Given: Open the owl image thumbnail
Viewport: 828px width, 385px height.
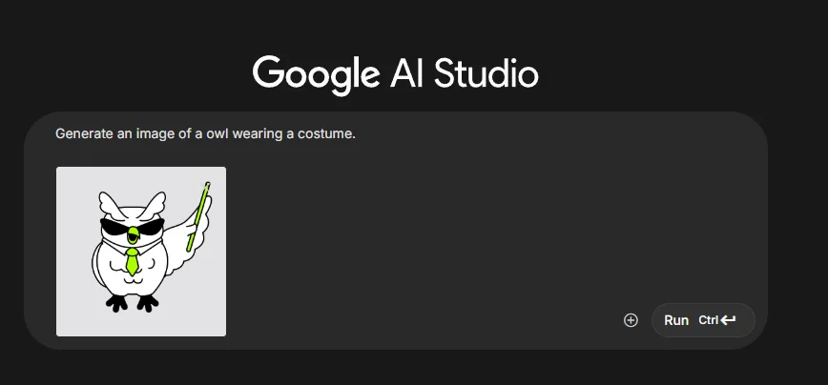Looking at the screenshot, I should [141, 252].
